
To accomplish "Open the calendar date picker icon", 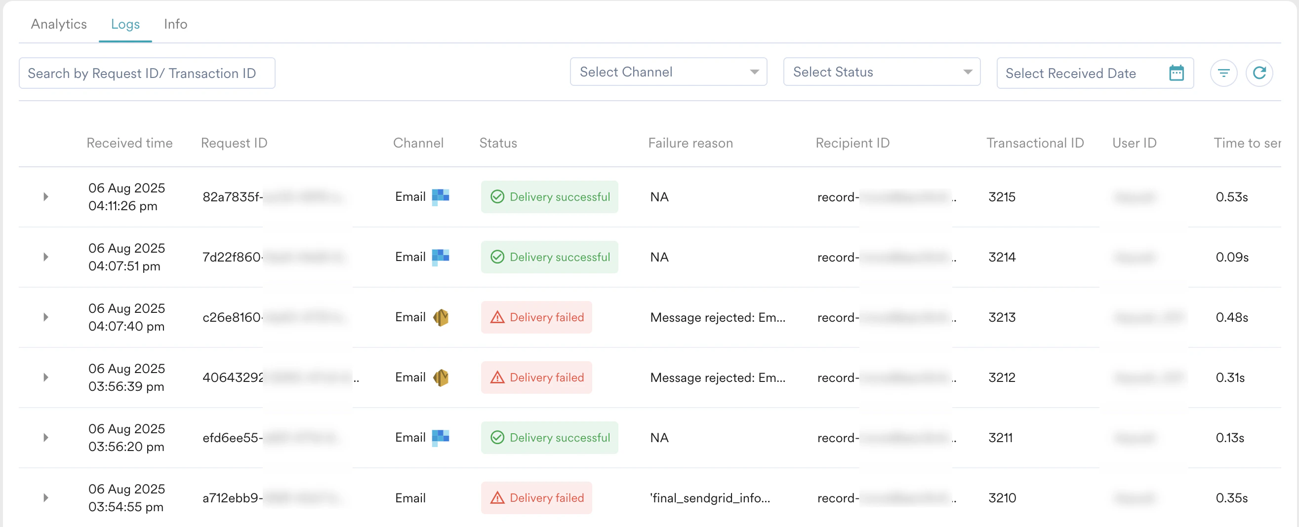I will coord(1176,73).
